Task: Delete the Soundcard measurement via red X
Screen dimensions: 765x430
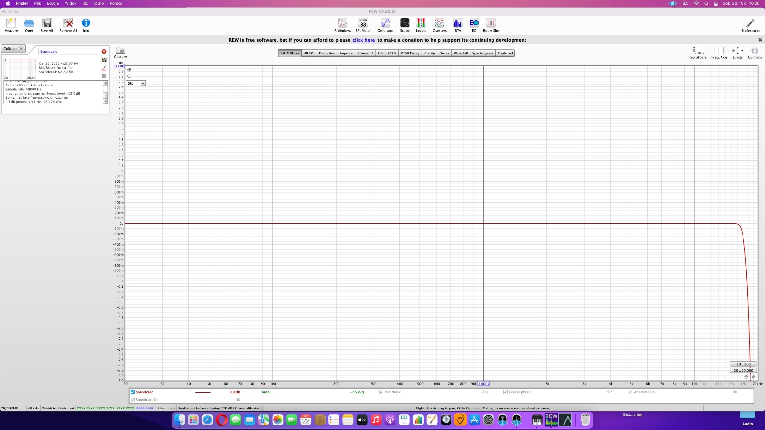Action: click(104, 51)
